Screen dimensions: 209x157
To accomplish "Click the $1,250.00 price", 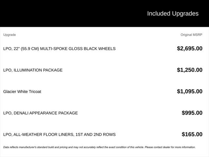I will pos(190,70).
